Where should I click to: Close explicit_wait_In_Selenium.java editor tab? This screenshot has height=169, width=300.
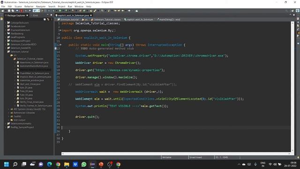click(91, 15)
